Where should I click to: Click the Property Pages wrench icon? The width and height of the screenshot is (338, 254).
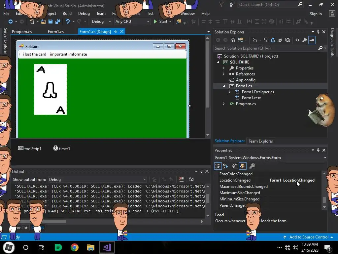point(252,166)
